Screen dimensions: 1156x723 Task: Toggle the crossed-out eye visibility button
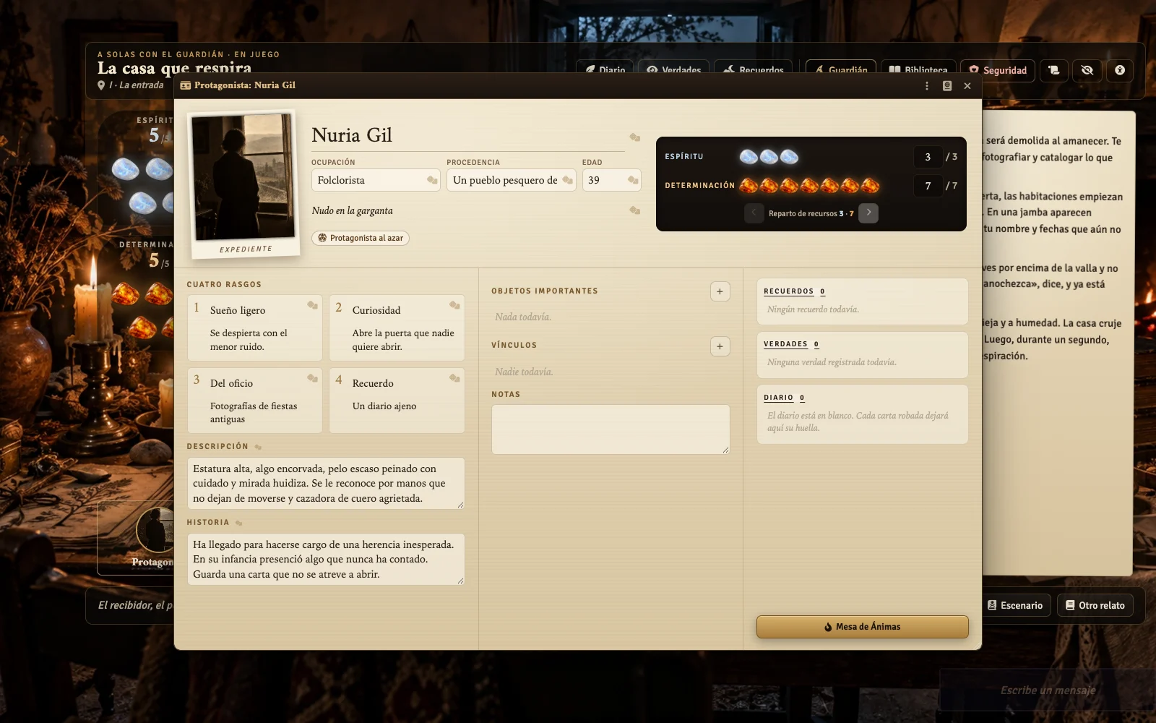click(1087, 70)
